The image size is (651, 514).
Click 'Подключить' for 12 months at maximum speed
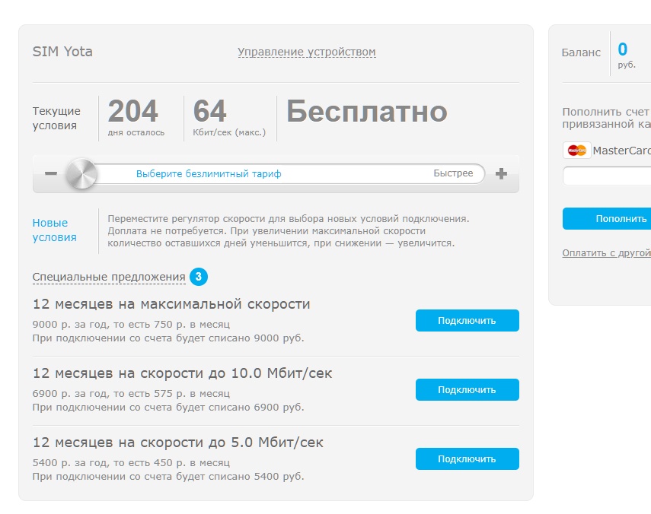point(467,320)
